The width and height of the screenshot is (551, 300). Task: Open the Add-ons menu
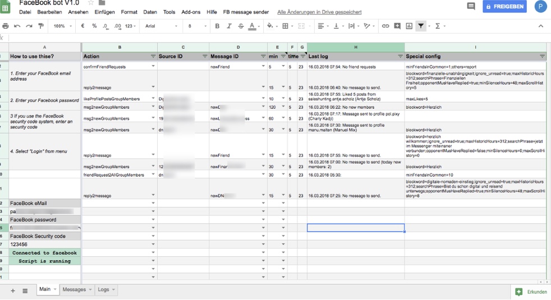[191, 12]
